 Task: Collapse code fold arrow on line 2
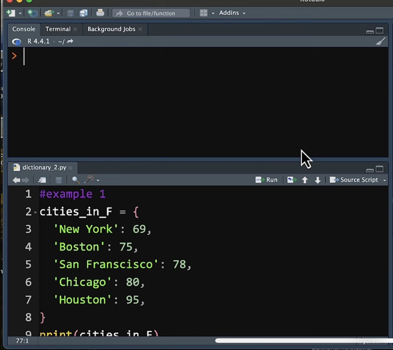point(35,212)
